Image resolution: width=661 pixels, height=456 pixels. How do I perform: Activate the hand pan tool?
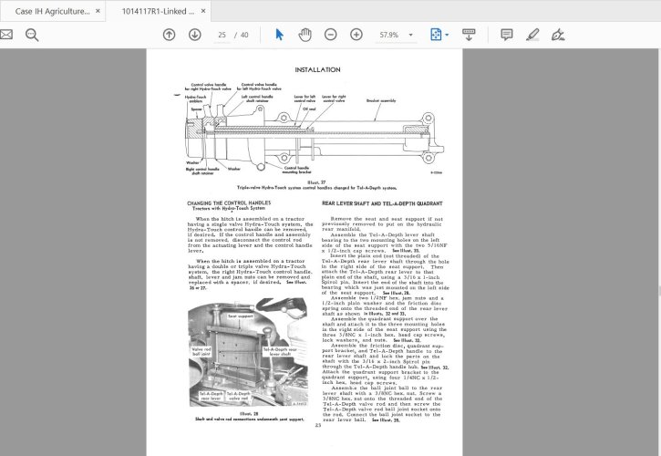coord(305,35)
